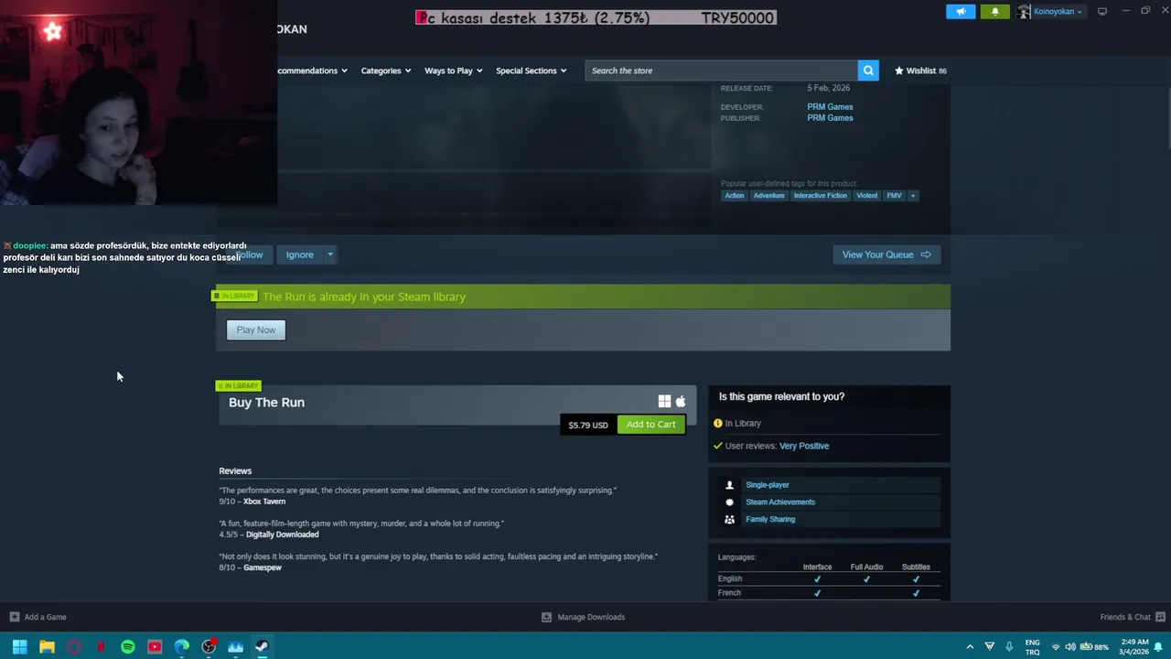The height and width of the screenshot is (659, 1171).
Task: Open the Family Sharing link
Action: click(770, 519)
